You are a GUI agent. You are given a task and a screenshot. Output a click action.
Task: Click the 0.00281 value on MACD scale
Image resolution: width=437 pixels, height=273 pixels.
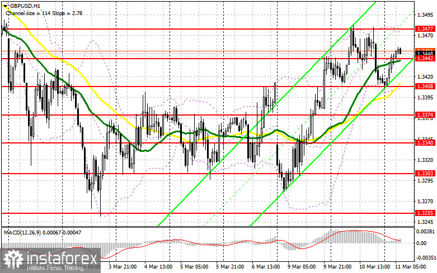tap(425, 232)
